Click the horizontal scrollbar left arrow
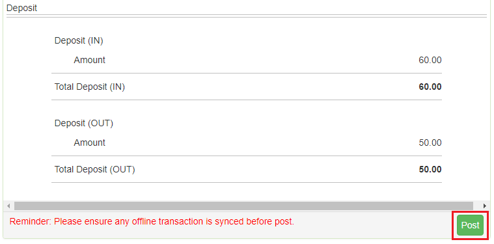 tap(8, 206)
